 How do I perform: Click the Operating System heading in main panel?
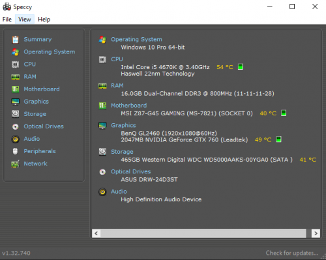click(136, 39)
